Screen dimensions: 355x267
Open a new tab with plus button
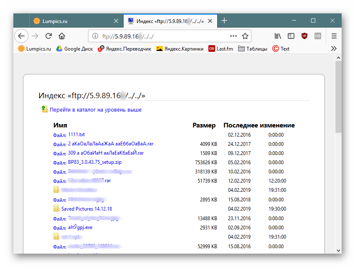(224, 20)
